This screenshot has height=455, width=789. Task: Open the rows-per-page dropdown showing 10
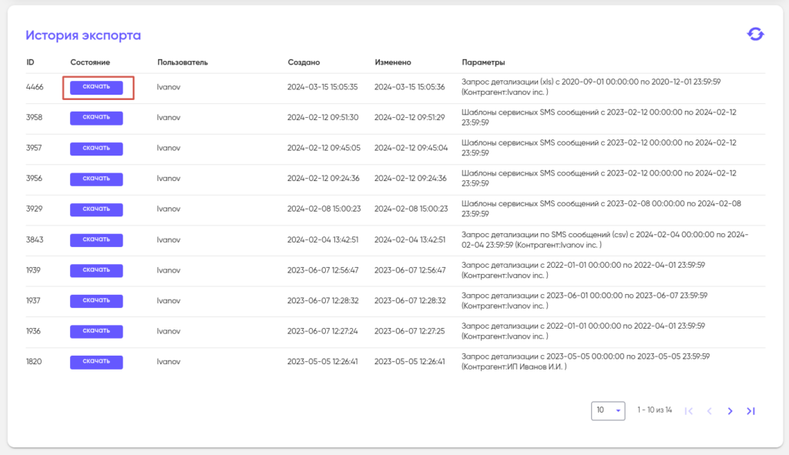pos(608,410)
